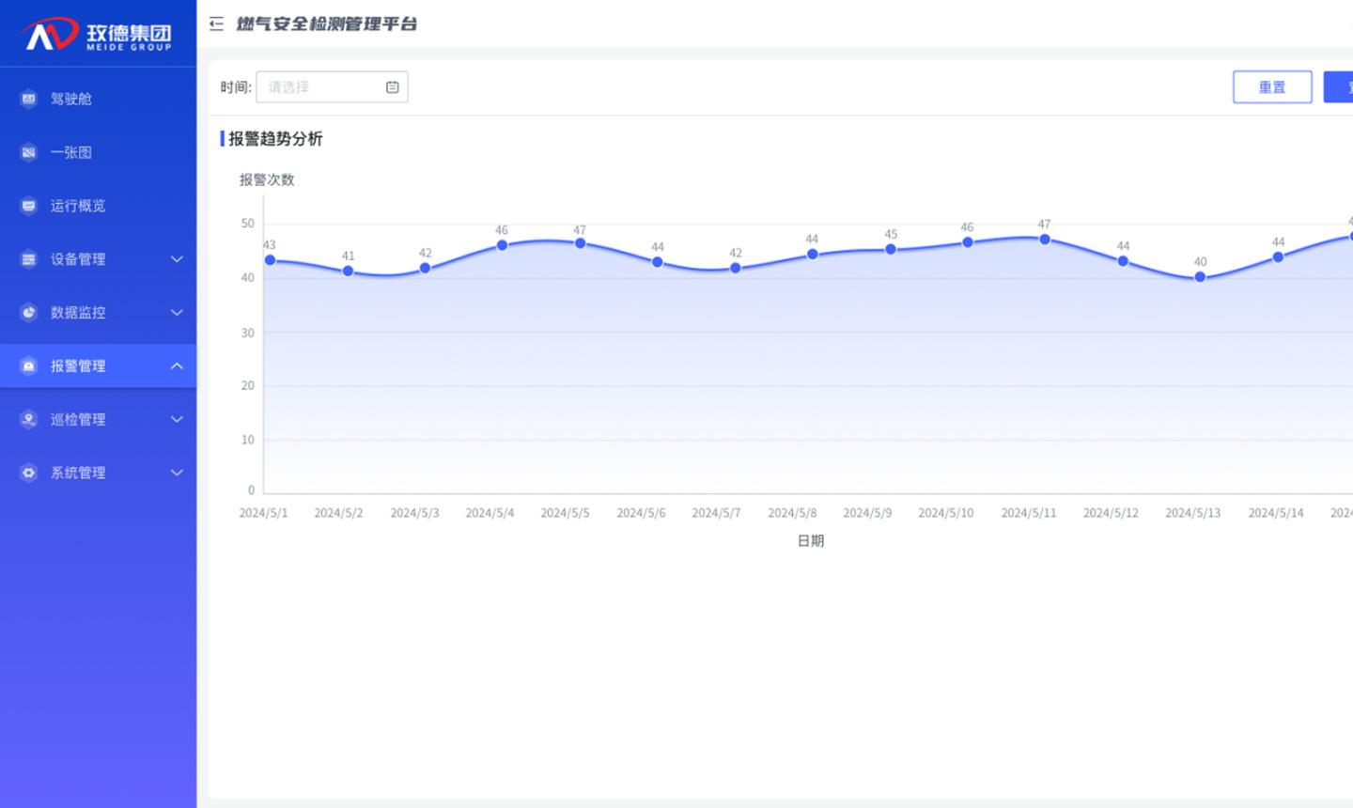The height and width of the screenshot is (808, 1353).
Task: Click the 报警管理 alarm bell icon
Action: [x=27, y=366]
